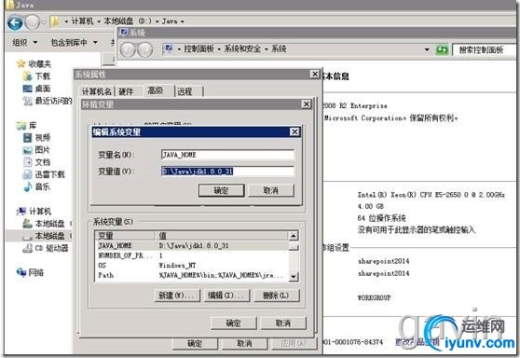Select 收藏夹 star in navigation pane
520x358 pixels.
pyautogui.click(x=21, y=63)
